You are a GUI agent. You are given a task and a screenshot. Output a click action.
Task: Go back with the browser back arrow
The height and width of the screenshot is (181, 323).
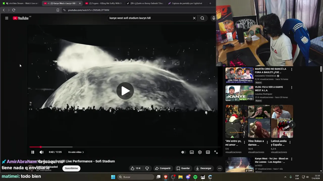pyautogui.click(x=4, y=10)
